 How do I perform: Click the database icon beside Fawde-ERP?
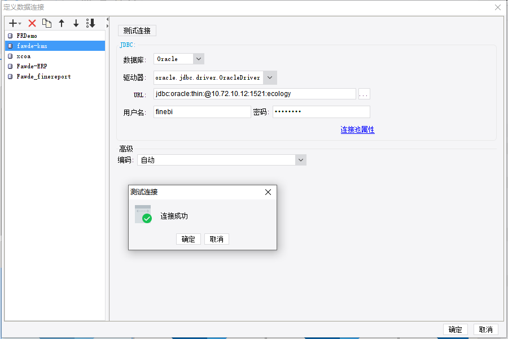pyautogui.click(x=10, y=66)
